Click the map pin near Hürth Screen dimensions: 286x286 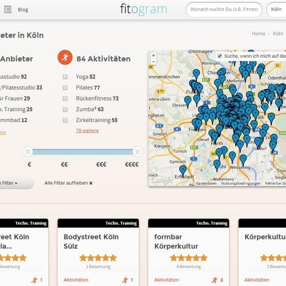(x=215, y=137)
